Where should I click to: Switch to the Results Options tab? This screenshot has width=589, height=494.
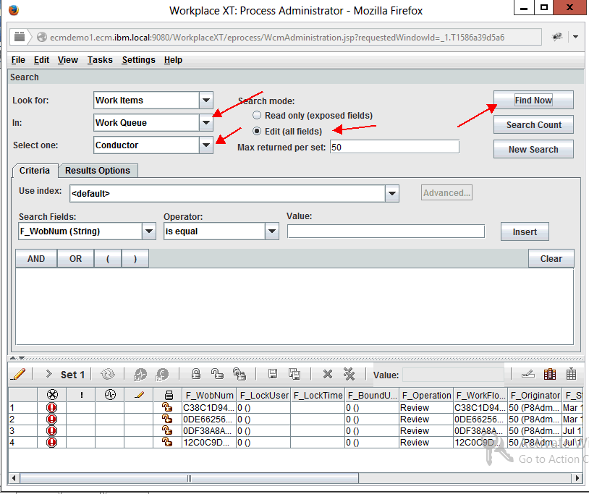98,171
